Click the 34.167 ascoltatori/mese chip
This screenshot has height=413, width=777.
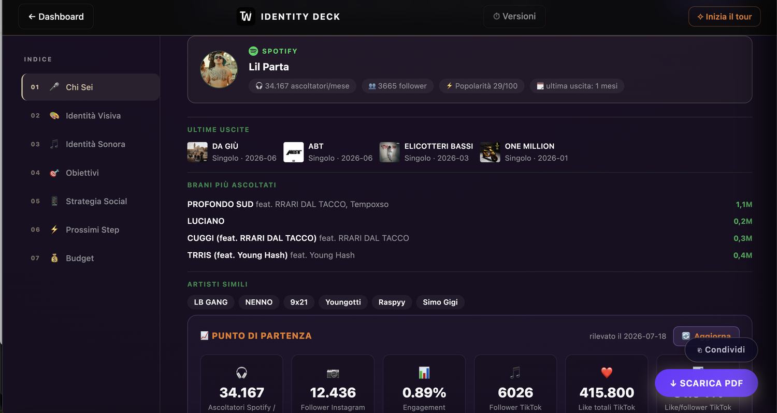(303, 86)
